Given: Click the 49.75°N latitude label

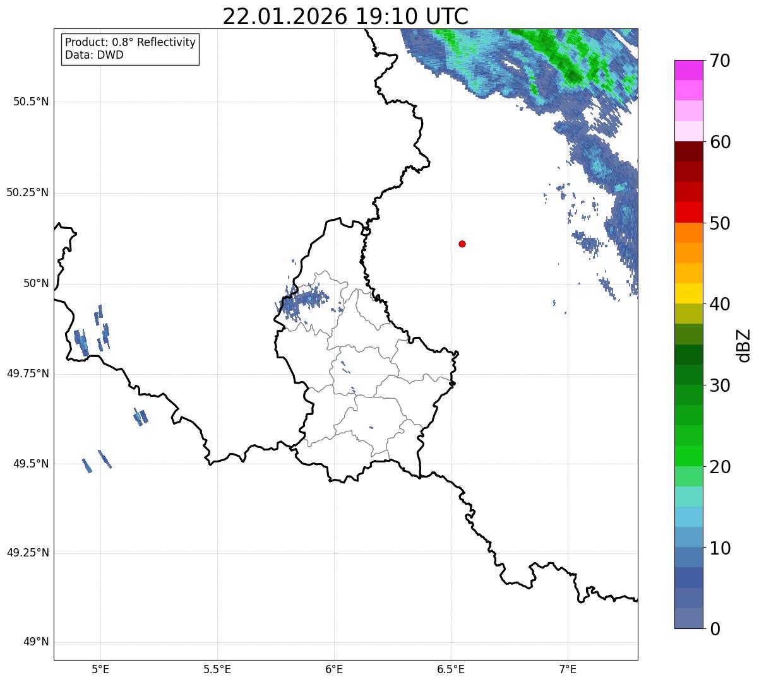Looking at the screenshot, I should pos(28,373).
